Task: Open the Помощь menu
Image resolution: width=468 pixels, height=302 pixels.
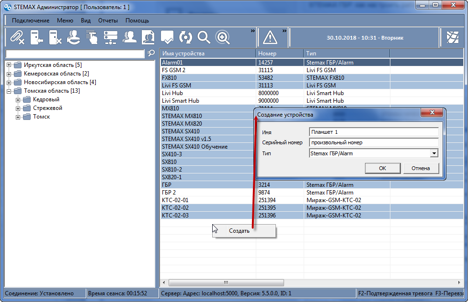Action: pos(137,21)
